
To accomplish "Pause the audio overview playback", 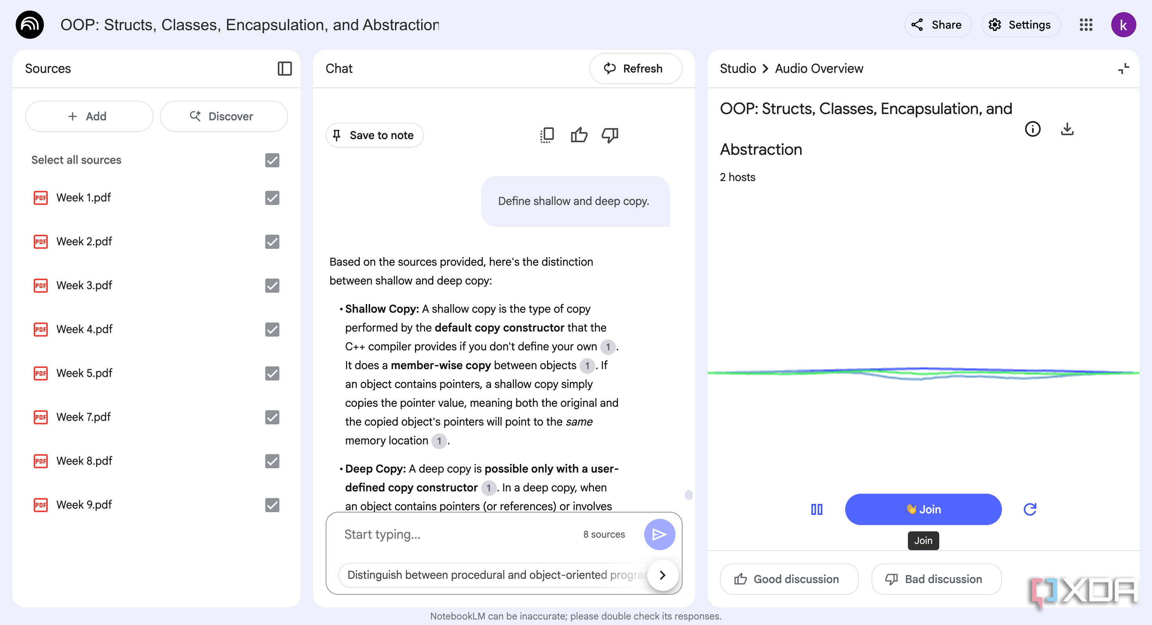I will (817, 509).
